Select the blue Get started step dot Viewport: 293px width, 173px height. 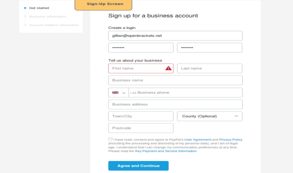click(26, 8)
